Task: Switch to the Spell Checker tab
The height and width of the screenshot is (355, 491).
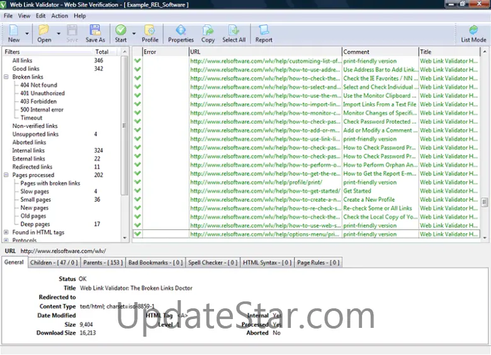Action: click(213, 262)
